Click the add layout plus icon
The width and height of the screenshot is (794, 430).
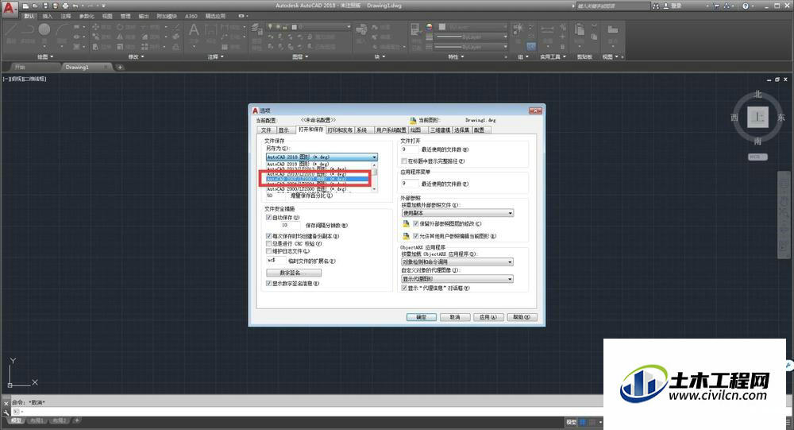coord(76,420)
